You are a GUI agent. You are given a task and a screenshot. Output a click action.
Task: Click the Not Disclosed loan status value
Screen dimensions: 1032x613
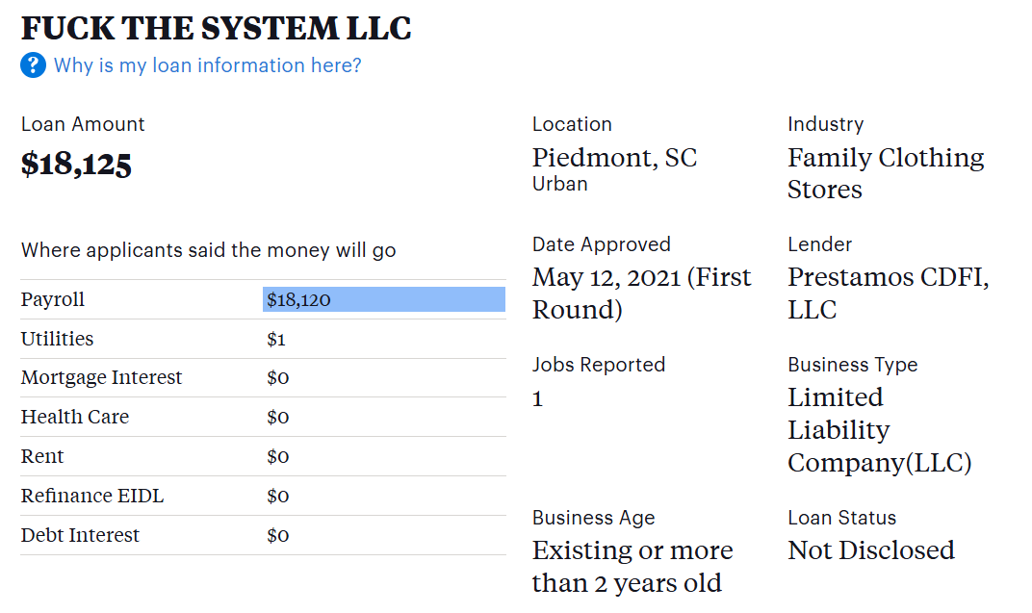click(x=871, y=550)
